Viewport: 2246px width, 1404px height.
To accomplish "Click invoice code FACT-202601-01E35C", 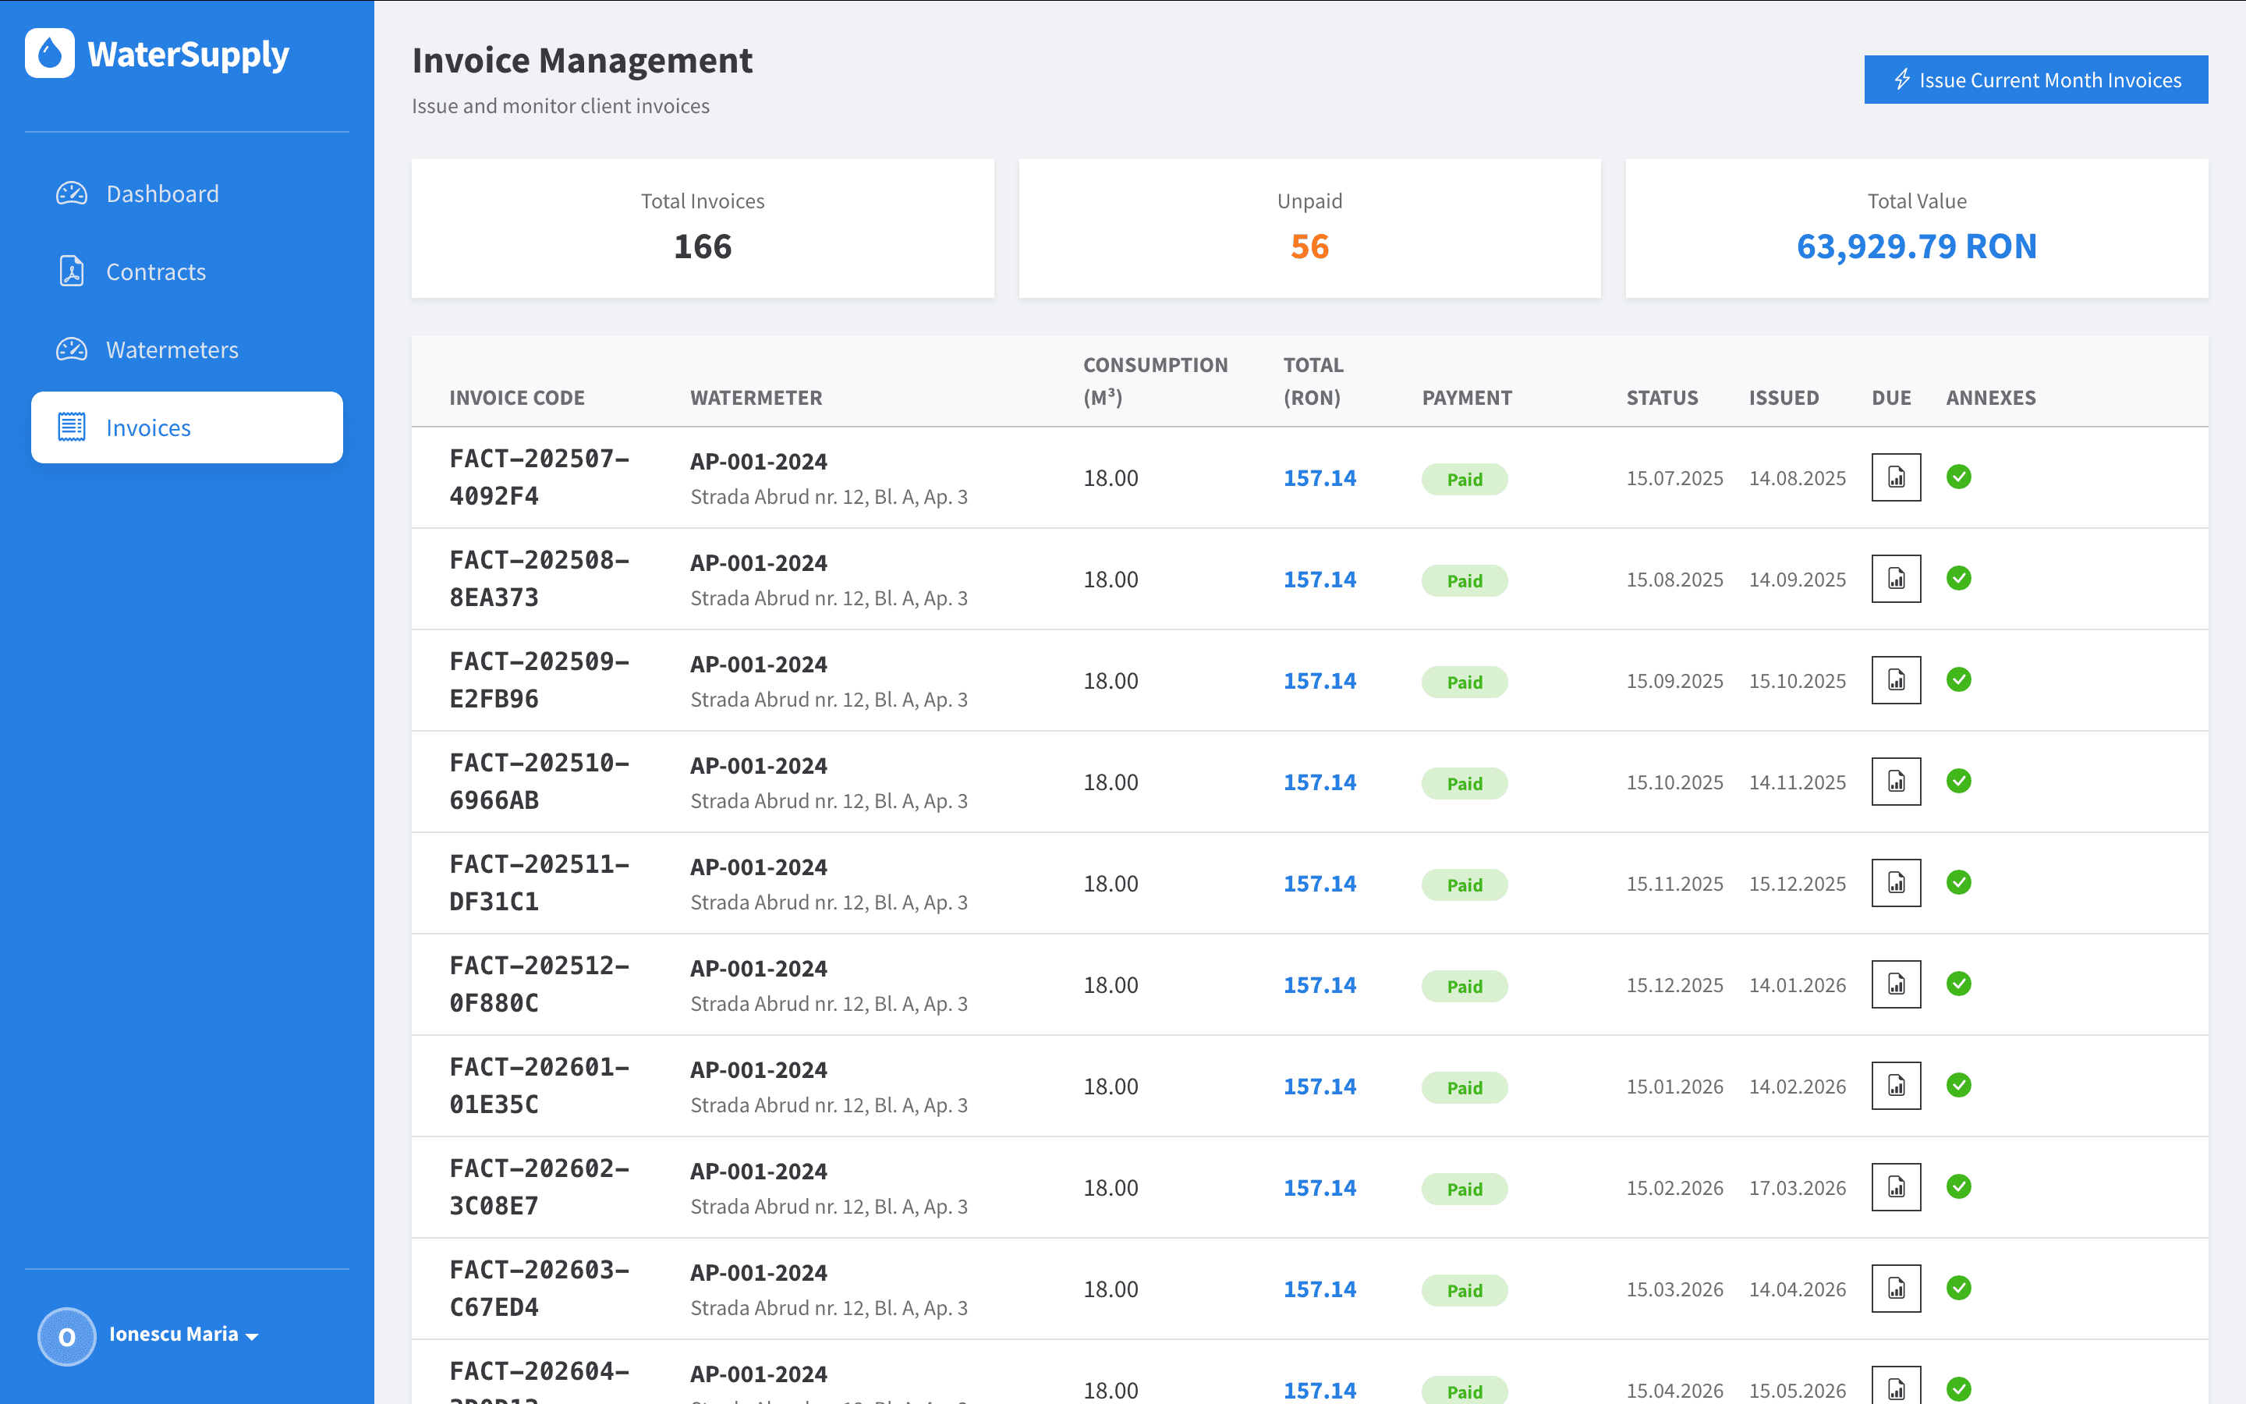I will click(x=539, y=1086).
